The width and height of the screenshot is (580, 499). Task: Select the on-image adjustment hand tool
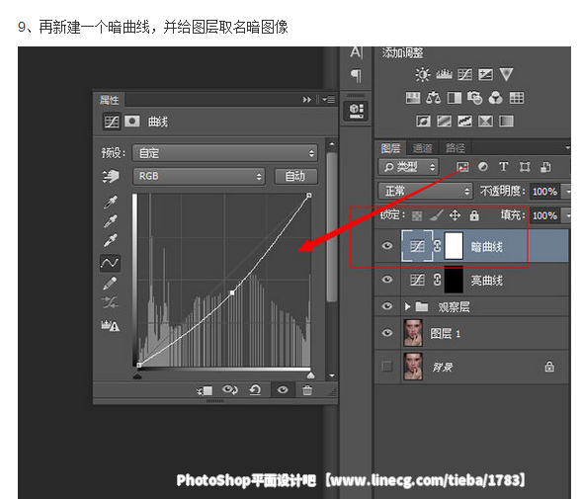tap(111, 176)
